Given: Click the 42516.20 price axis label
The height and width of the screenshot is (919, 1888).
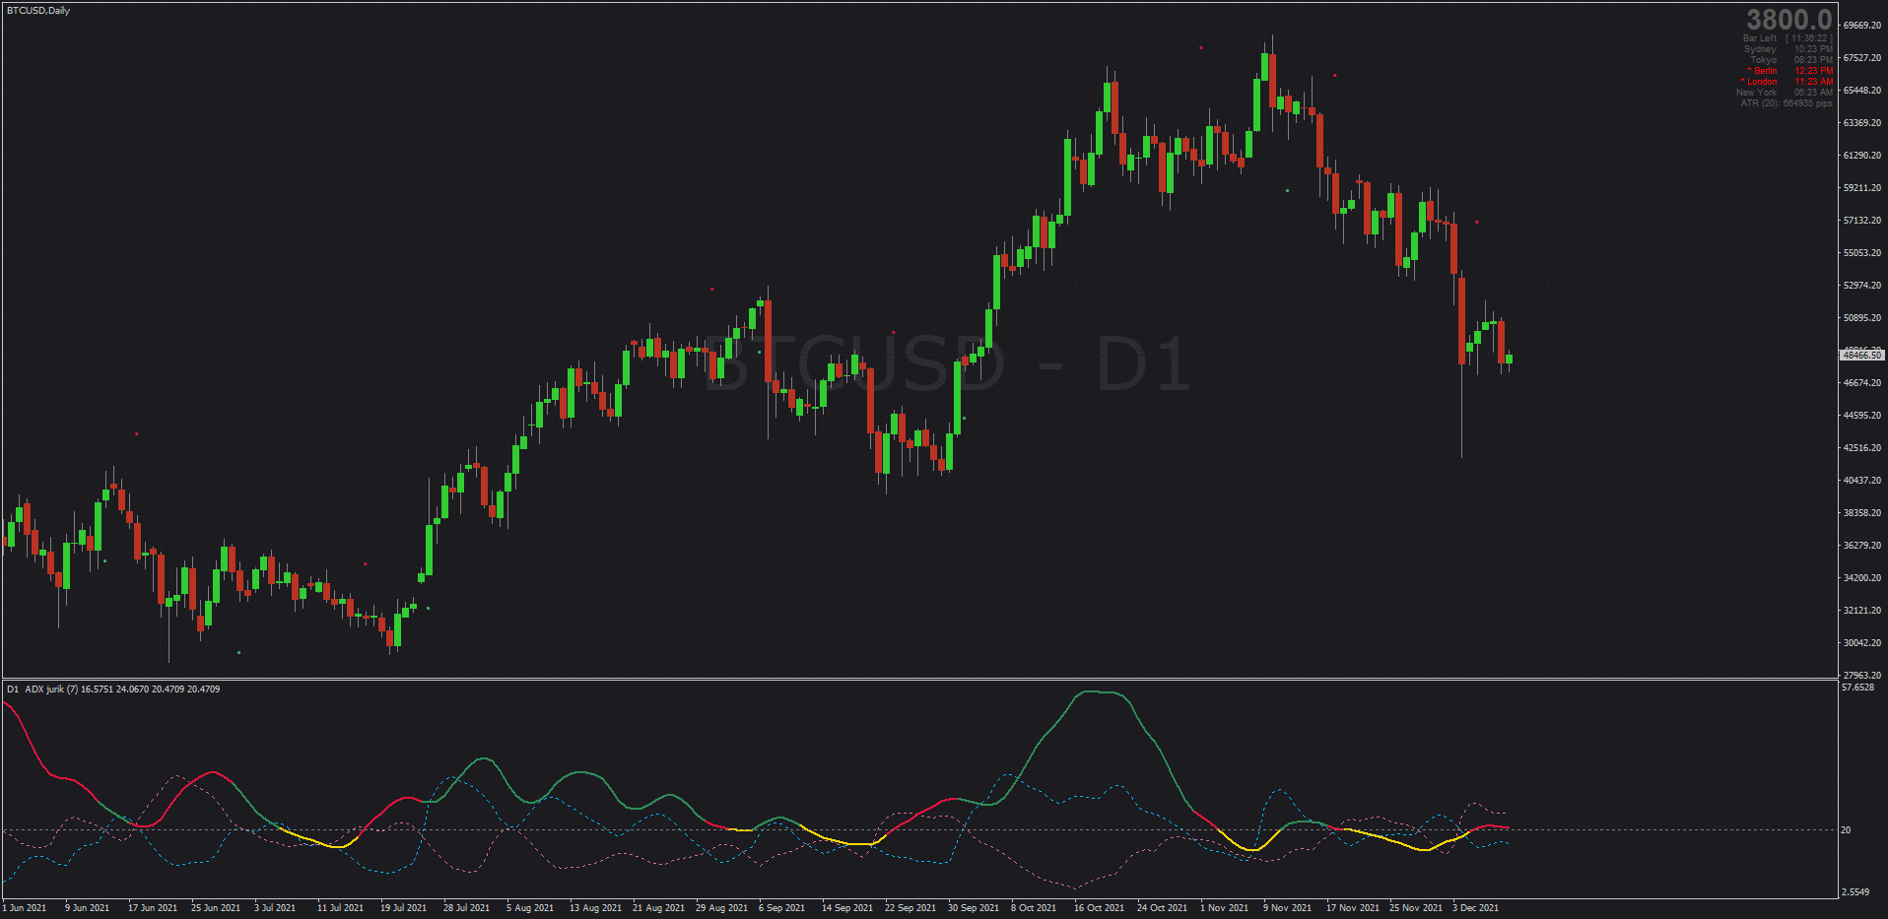Looking at the screenshot, I should [x=1862, y=448].
